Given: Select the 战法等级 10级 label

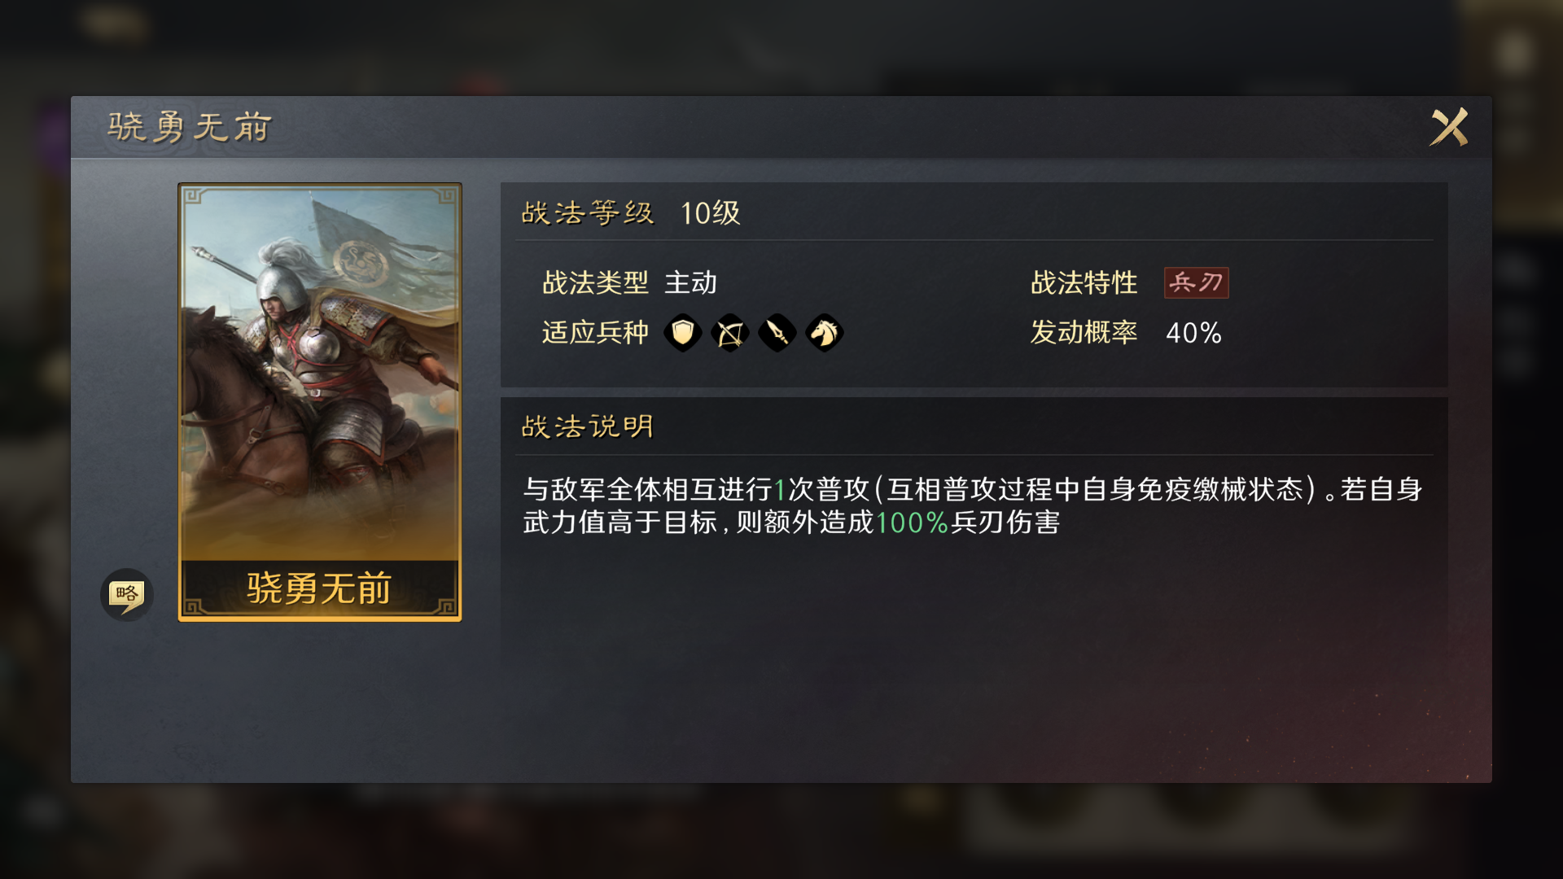Looking at the screenshot, I should pyautogui.click(x=630, y=213).
